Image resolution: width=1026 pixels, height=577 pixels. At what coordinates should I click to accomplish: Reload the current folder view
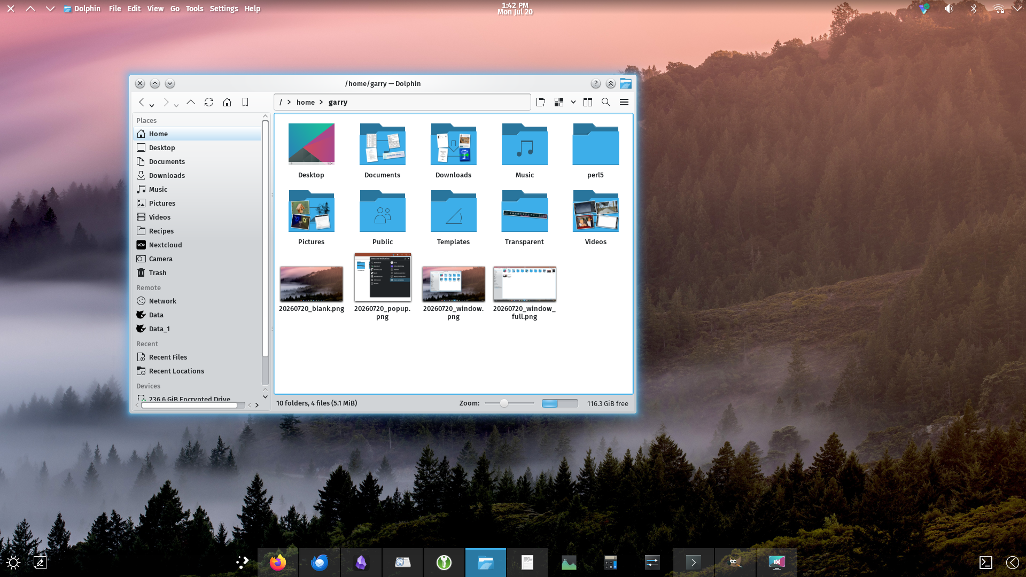point(209,102)
